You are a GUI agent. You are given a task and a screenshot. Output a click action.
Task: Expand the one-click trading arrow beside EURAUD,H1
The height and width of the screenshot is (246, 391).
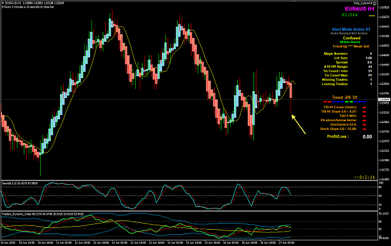(x=3, y=3)
